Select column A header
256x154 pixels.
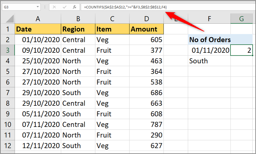(x=38, y=19)
